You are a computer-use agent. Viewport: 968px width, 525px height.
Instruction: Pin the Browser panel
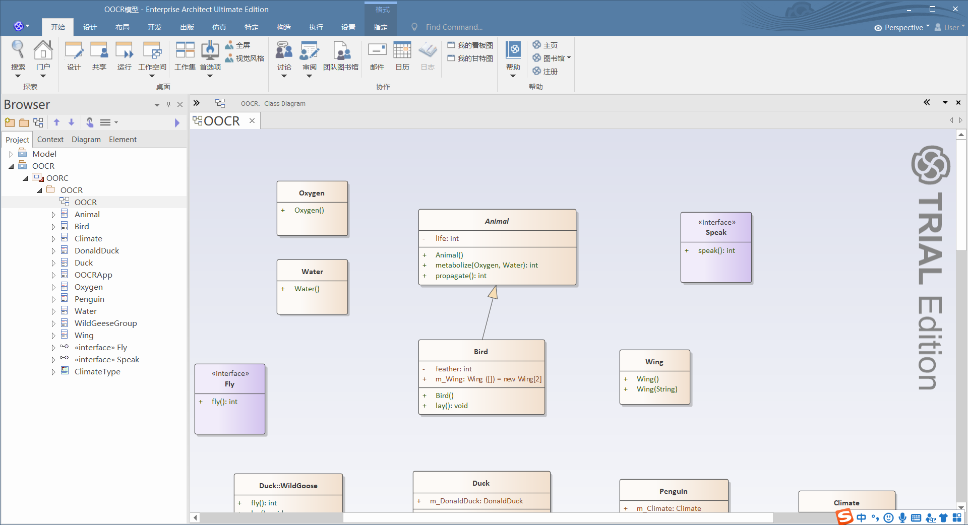click(x=168, y=104)
